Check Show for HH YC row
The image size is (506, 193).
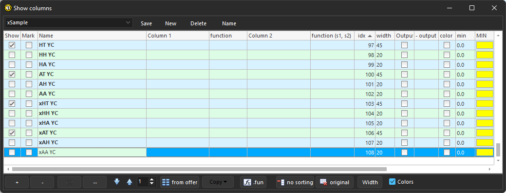[12, 55]
